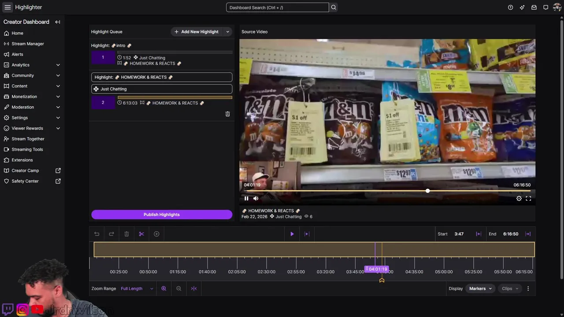
Task: Open timeline more options menu
Action: [x=528, y=289]
